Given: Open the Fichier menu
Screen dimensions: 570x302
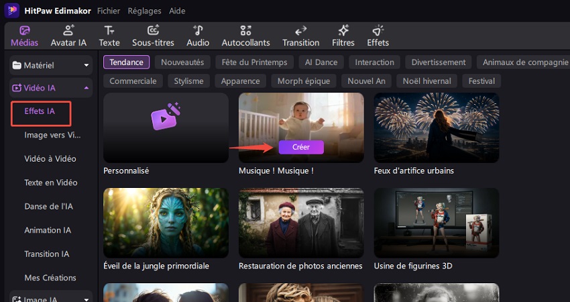Looking at the screenshot, I should point(109,11).
